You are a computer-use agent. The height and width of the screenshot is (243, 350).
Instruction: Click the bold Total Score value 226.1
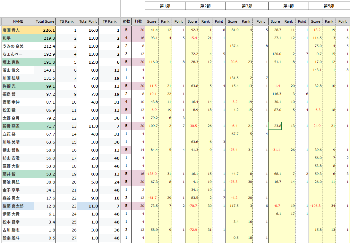coord(45,30)
